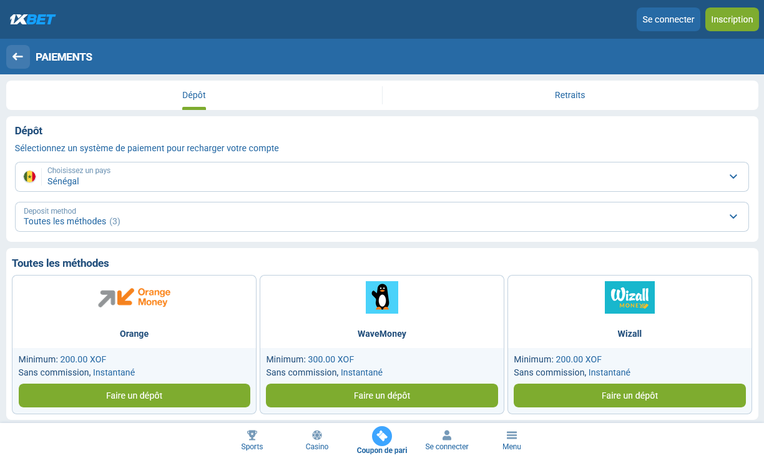Viewport: 764px width, 458px height.
Task: Click the Wizall Money logo
Action: click(x=630, y=297)
